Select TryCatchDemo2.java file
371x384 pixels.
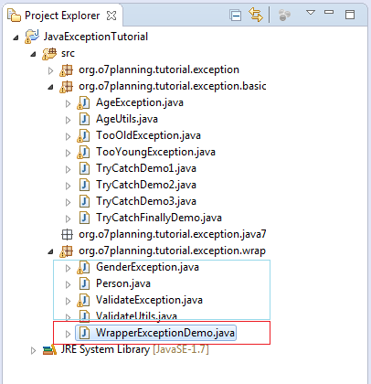(x=146, y=185)
